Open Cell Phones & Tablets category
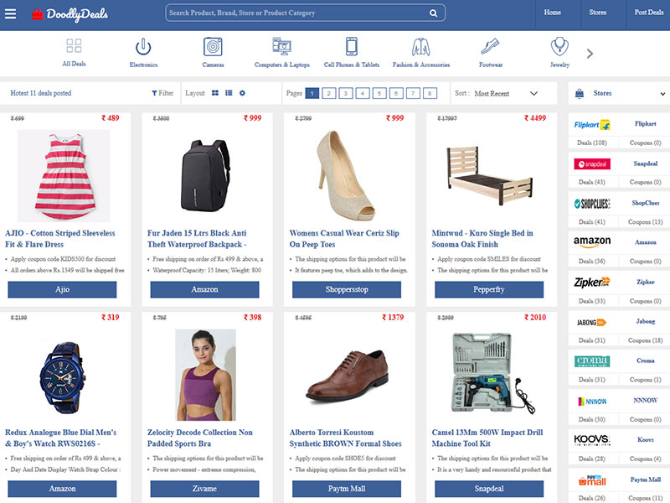The image size is (670, 503). [352, 53]
